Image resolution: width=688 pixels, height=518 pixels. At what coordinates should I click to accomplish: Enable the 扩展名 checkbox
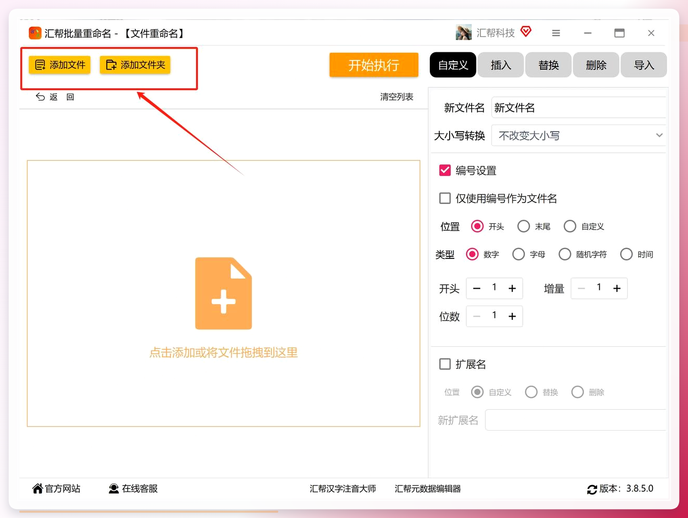click(445, 364)
